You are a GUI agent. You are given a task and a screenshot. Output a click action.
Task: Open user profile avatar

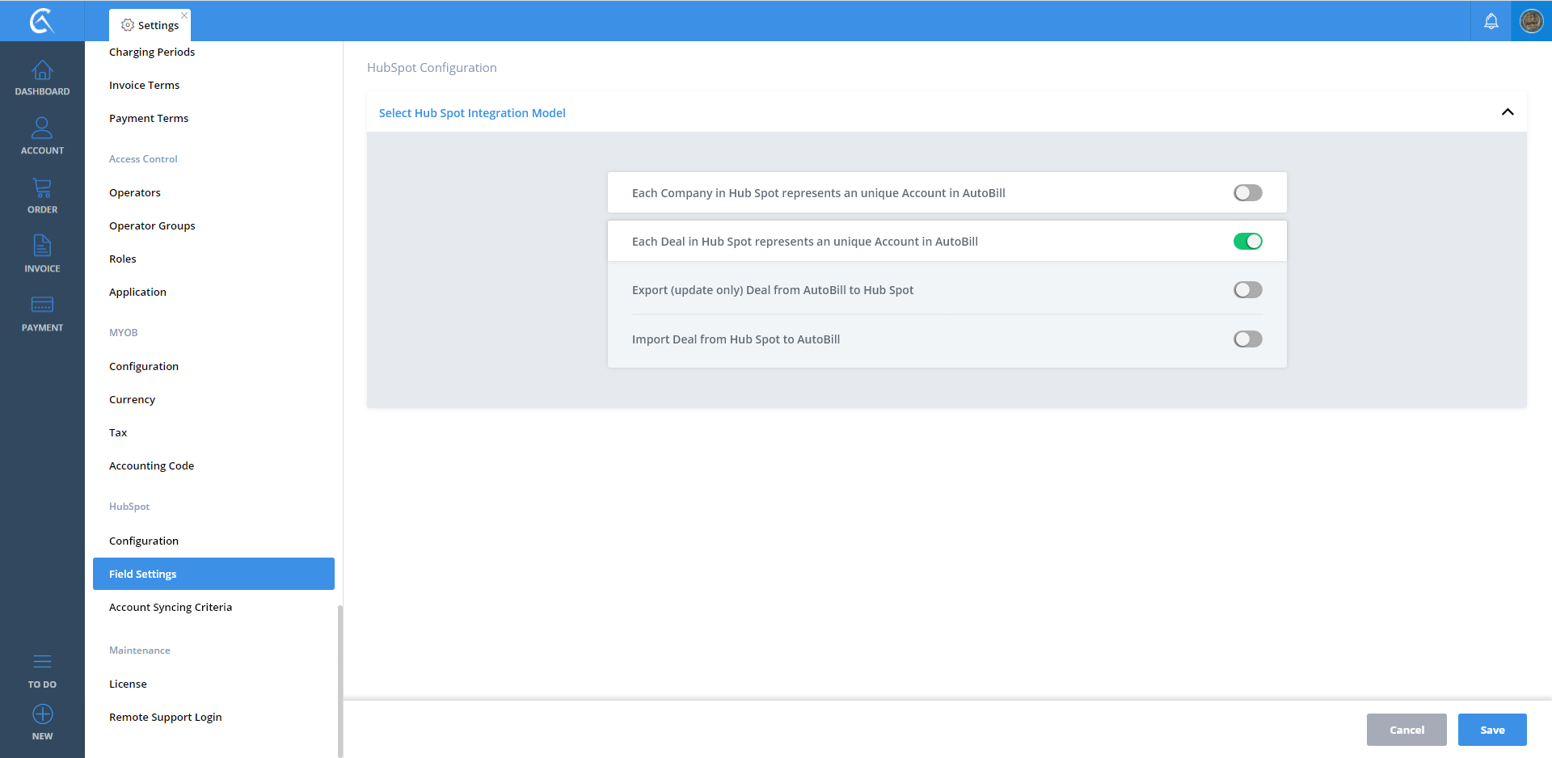(x=1531, y=21)
